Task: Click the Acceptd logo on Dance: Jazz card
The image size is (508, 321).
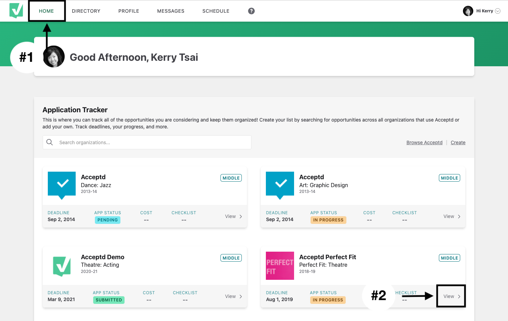Action: [x=62, y=185]
